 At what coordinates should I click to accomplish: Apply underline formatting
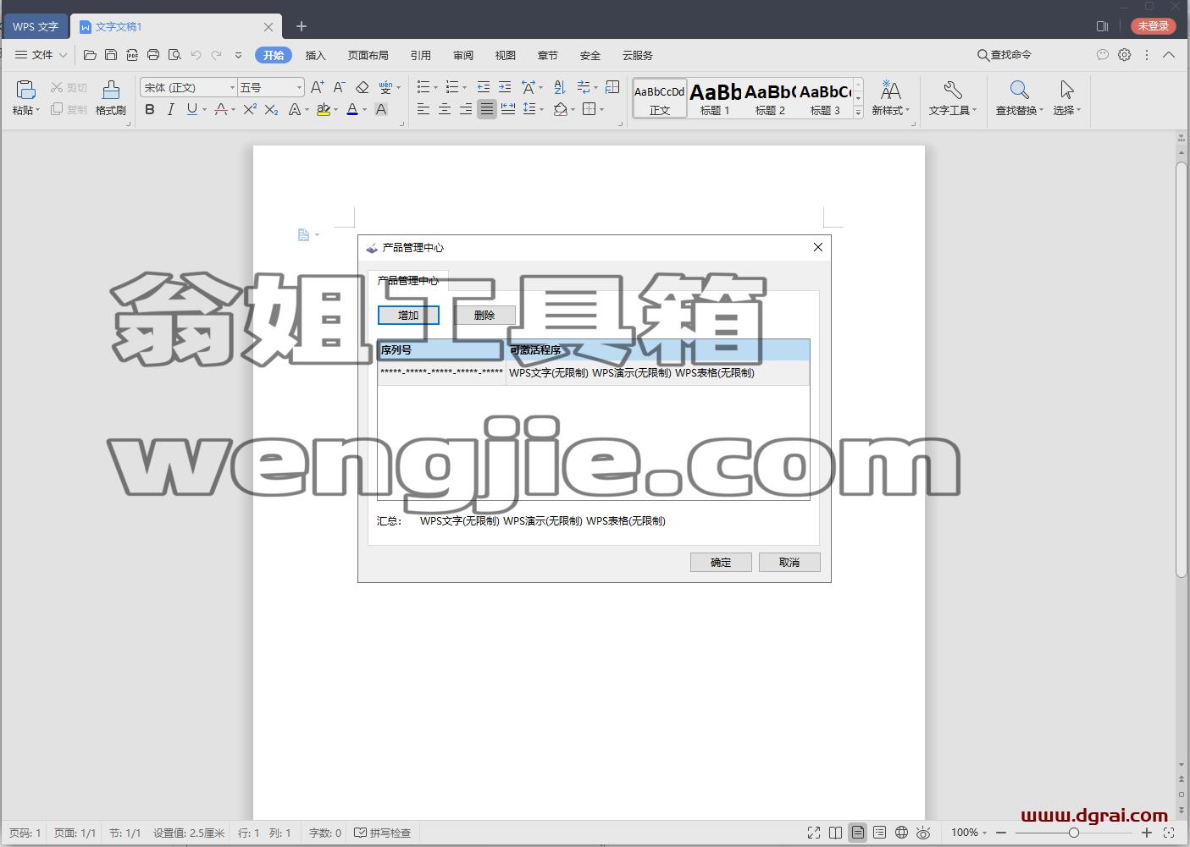[192, 109]
